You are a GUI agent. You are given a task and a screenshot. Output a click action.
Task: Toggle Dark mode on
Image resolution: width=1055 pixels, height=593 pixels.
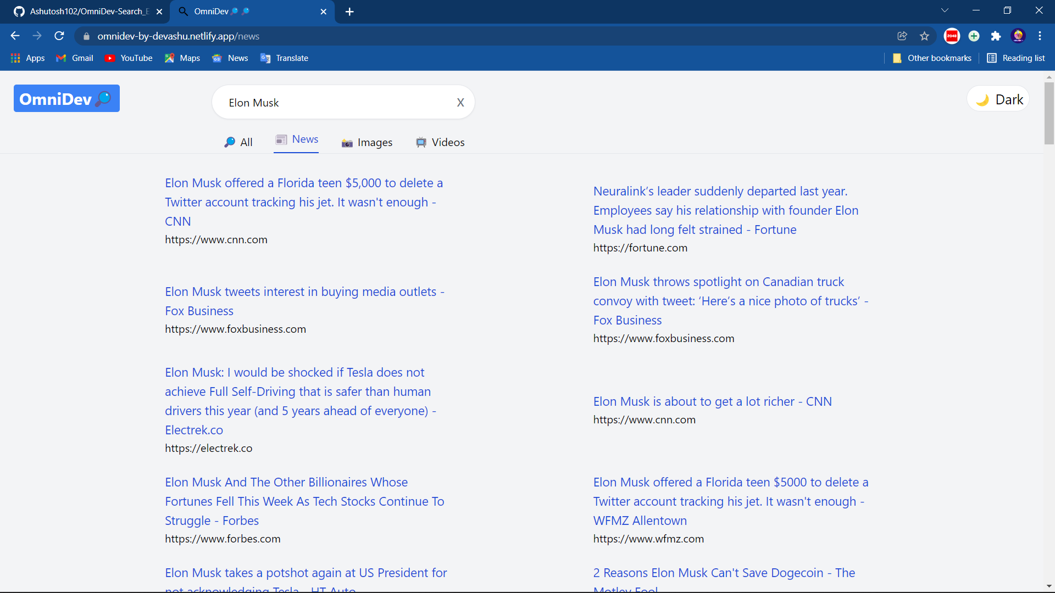coord(998,99)
